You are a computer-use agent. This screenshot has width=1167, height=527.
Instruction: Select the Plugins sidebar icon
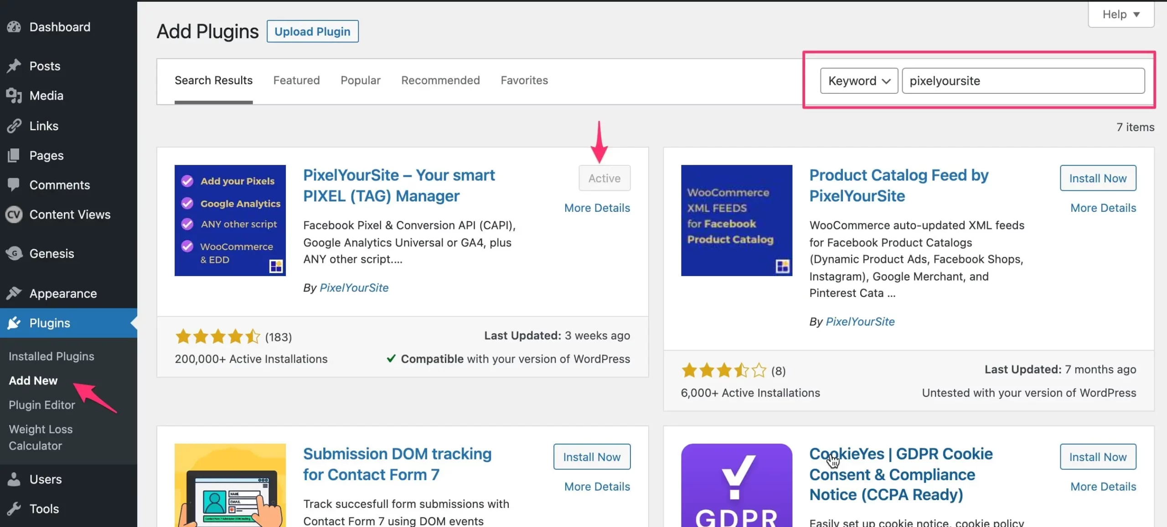pos(14,323)
